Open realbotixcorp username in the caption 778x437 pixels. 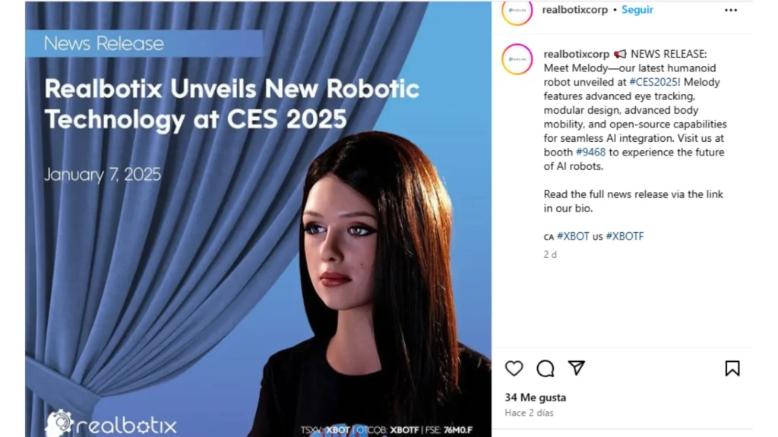(576, 54)
